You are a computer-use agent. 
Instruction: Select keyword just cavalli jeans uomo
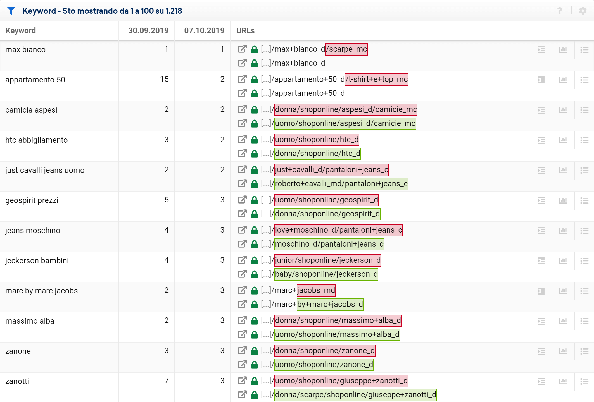45,170
